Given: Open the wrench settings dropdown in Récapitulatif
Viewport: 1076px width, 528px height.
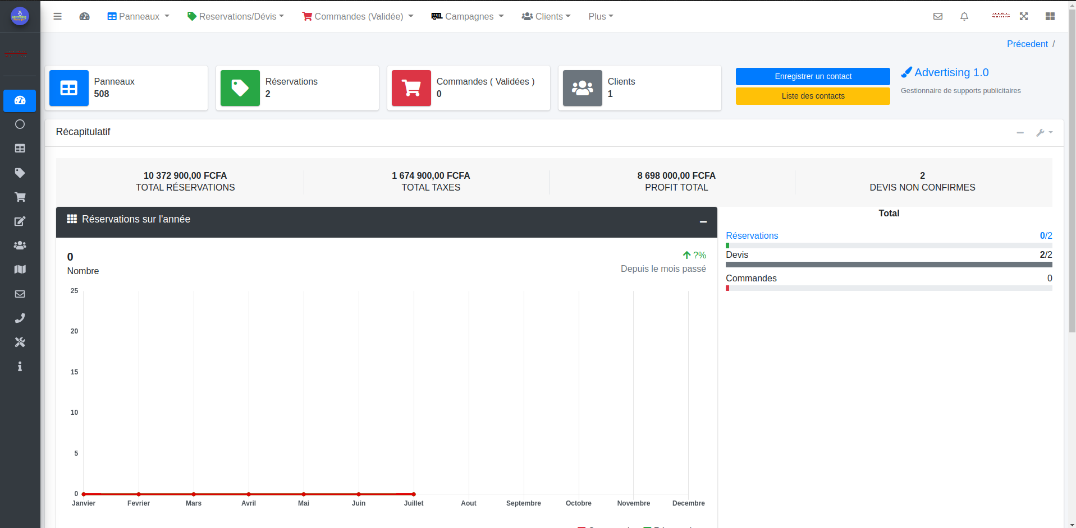Looking at the screenshot, I should tap(1044, 132).
